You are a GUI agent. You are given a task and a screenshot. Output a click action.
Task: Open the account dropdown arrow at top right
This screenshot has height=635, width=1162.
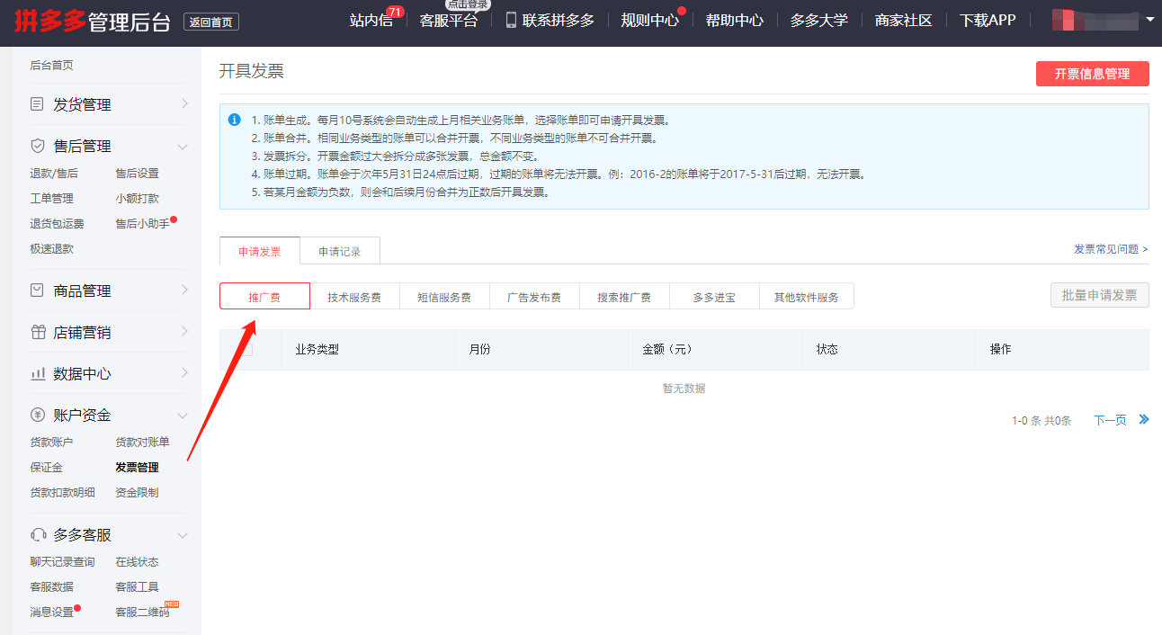(x=1150, y=20)
